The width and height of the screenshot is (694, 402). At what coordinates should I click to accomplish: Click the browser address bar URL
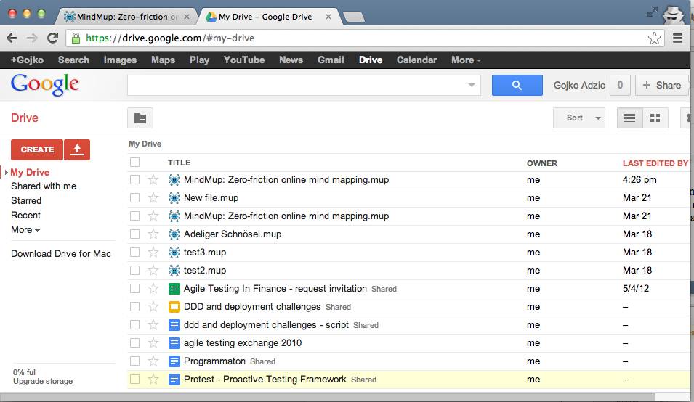click(170, 38)
